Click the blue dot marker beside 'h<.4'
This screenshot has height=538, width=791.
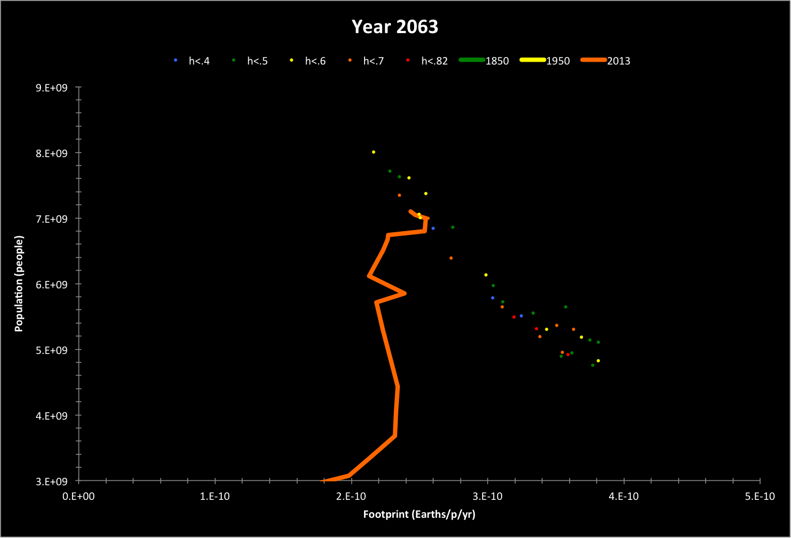click(176, 60)
